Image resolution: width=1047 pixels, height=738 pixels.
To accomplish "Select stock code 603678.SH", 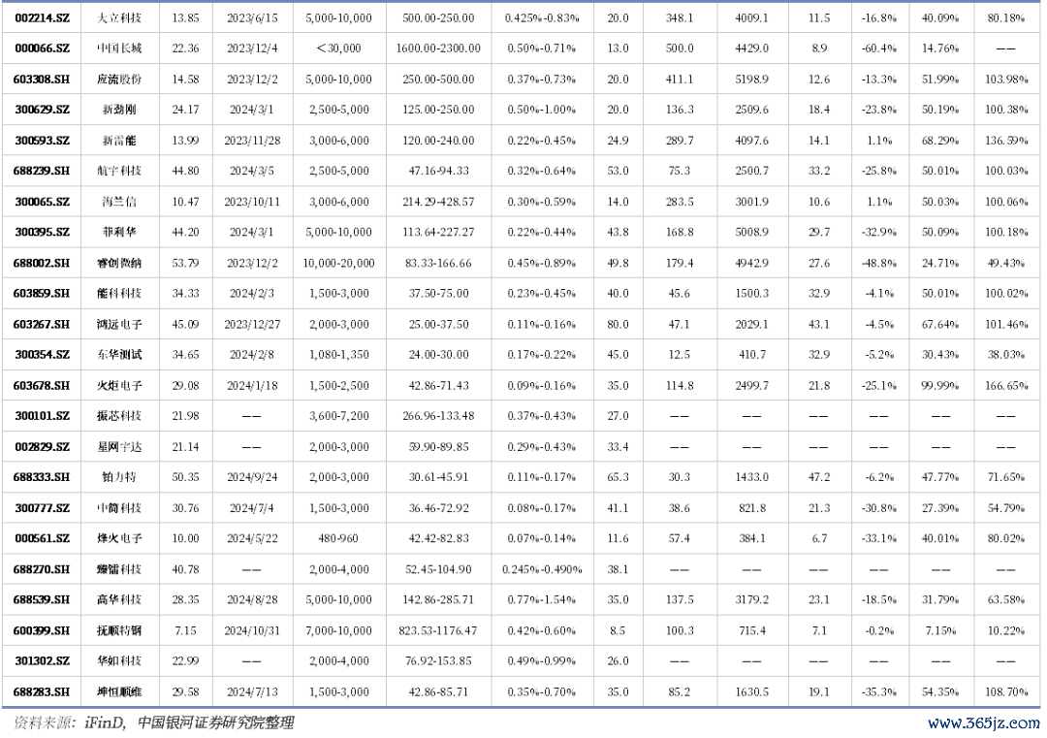I will (x=42, y=386).
